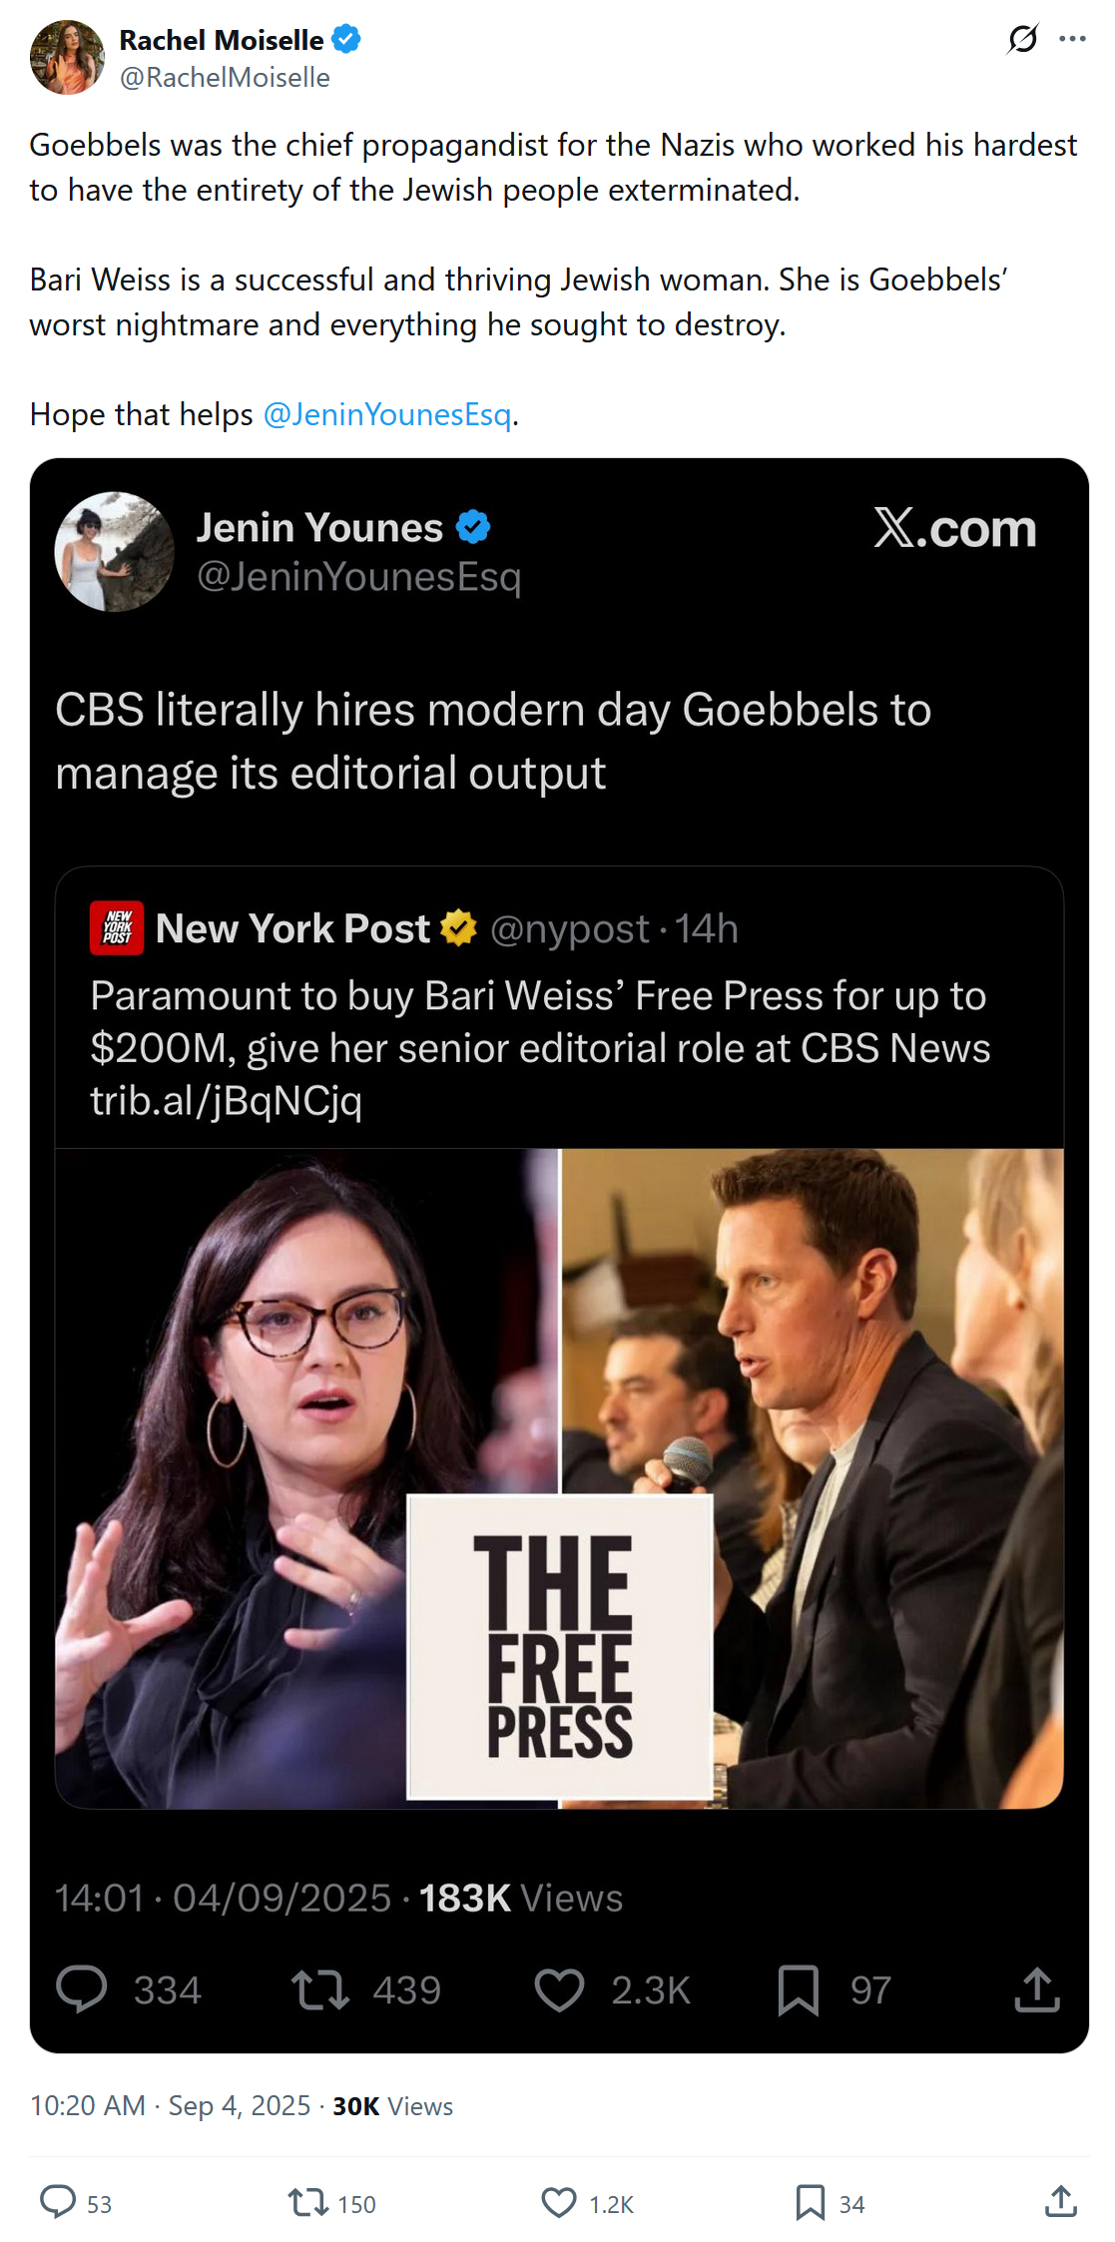Click the bookmark icon showing 97
1115x2242 pixels.
(x=798, y=1988)
